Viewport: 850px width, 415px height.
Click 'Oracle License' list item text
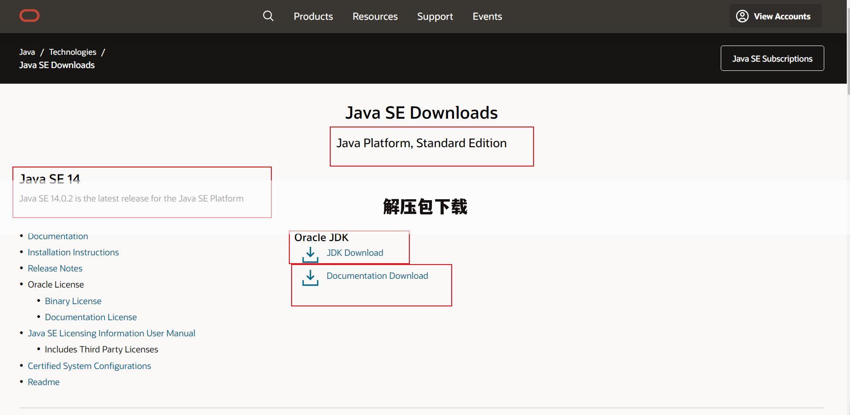pos(56,284)
